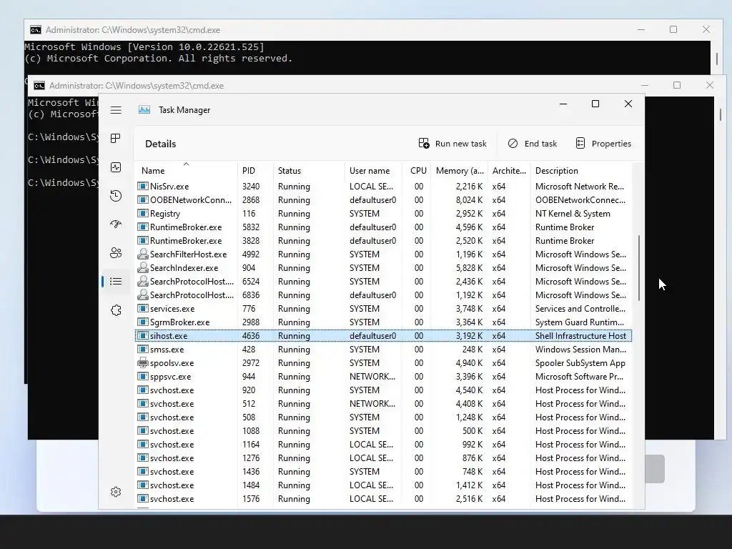Click the Task Manager process list scrollbar thumb
The height and width of the screenshot is (549, 732).
click(638, 268)
